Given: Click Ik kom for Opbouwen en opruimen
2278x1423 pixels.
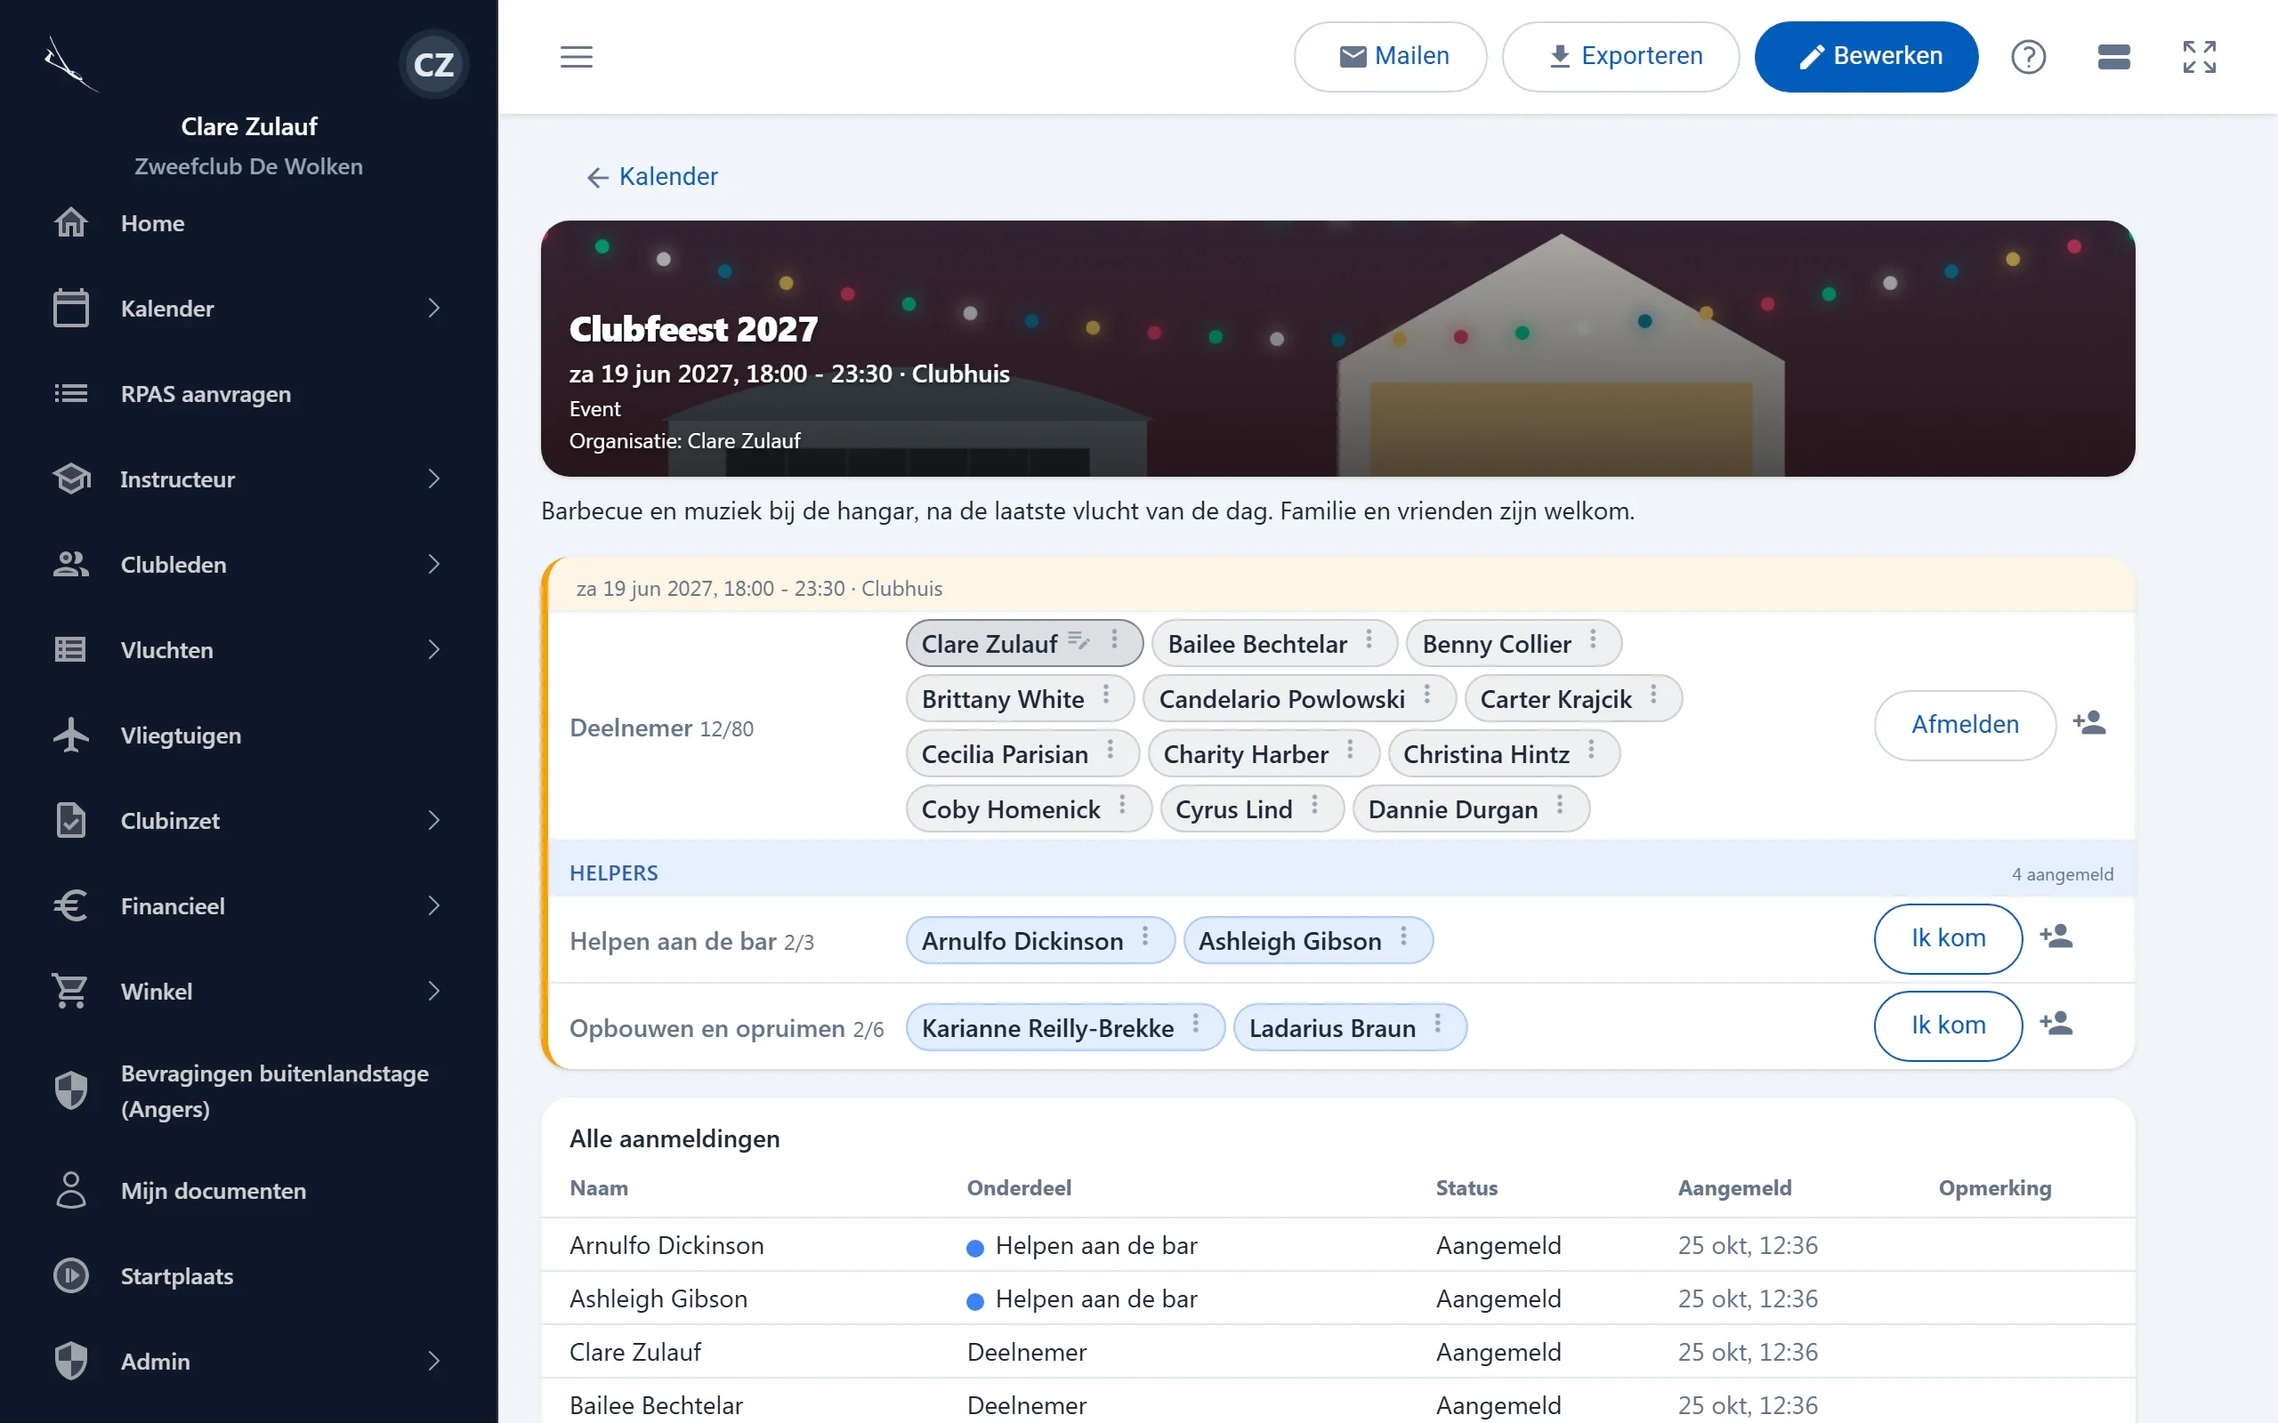Looking at the screenshot, I should point(1948,1025).
